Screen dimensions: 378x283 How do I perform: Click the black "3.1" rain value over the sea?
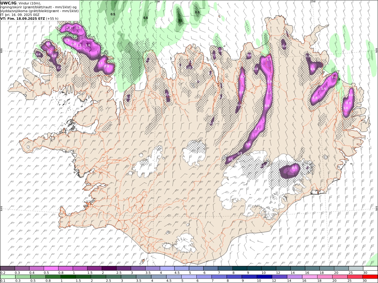(180, 20)
